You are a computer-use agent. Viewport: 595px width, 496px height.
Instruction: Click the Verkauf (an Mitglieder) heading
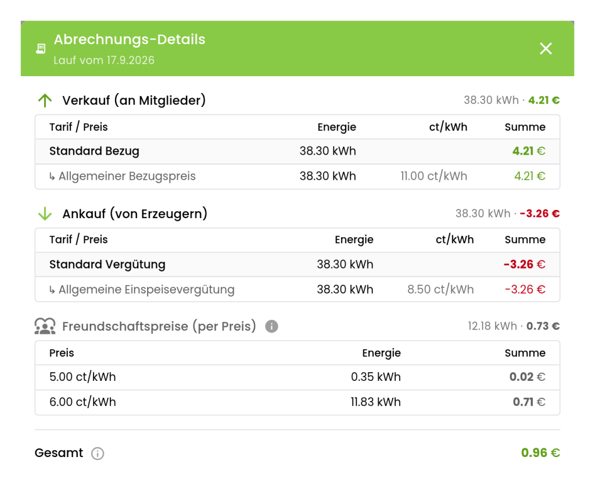[134, 100]
